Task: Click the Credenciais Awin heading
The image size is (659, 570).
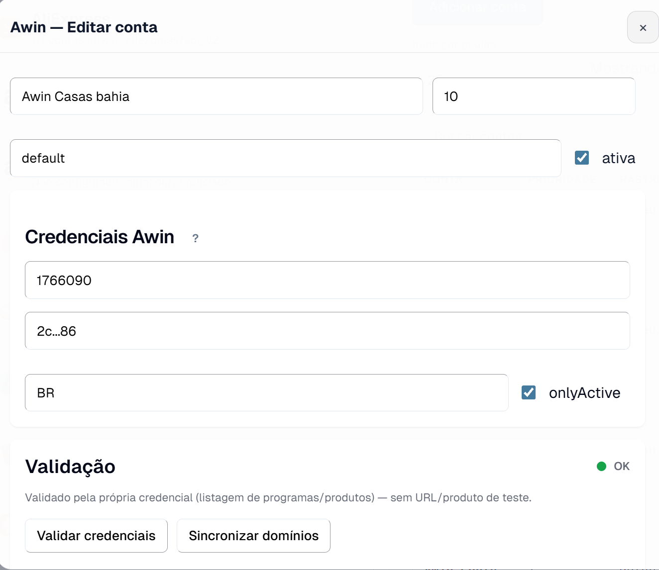Action: click(100, 237)
